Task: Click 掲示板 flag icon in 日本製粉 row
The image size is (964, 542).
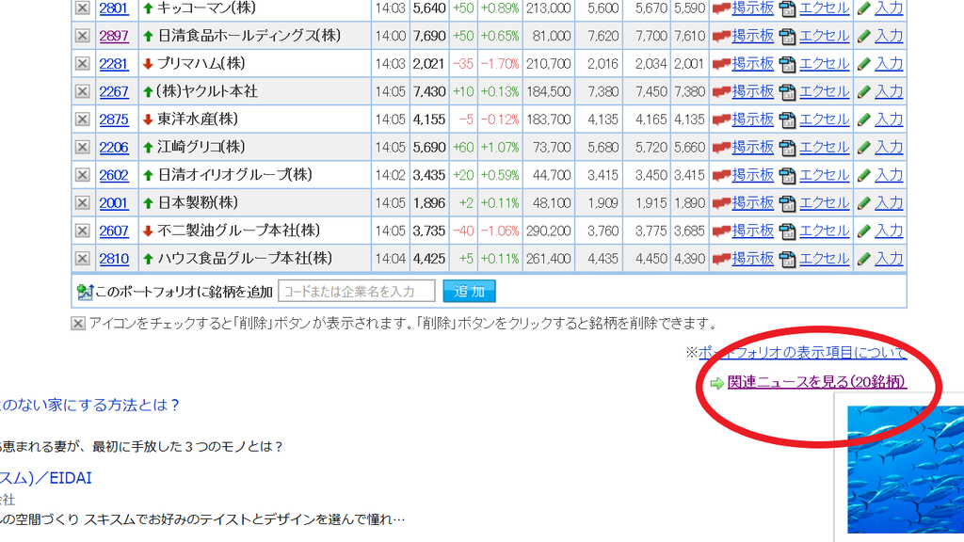Action: pyautogui.click(x=721, y=203)
